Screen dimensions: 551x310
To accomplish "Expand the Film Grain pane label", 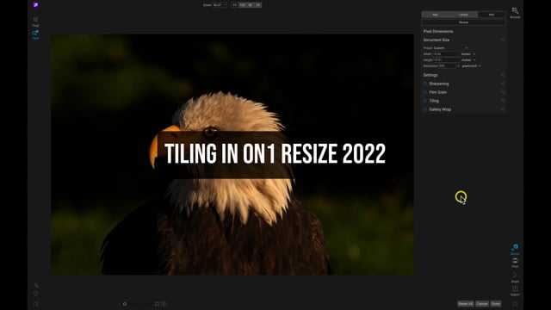I will 438,92.
